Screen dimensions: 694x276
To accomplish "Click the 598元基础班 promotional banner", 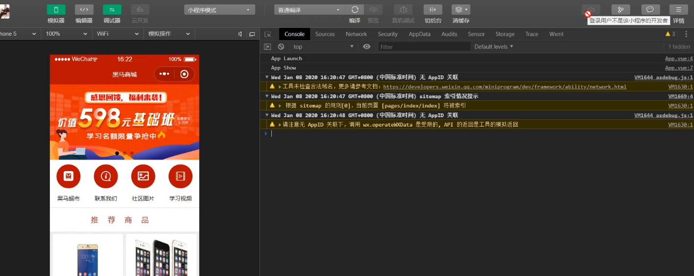I will (124, 122).
